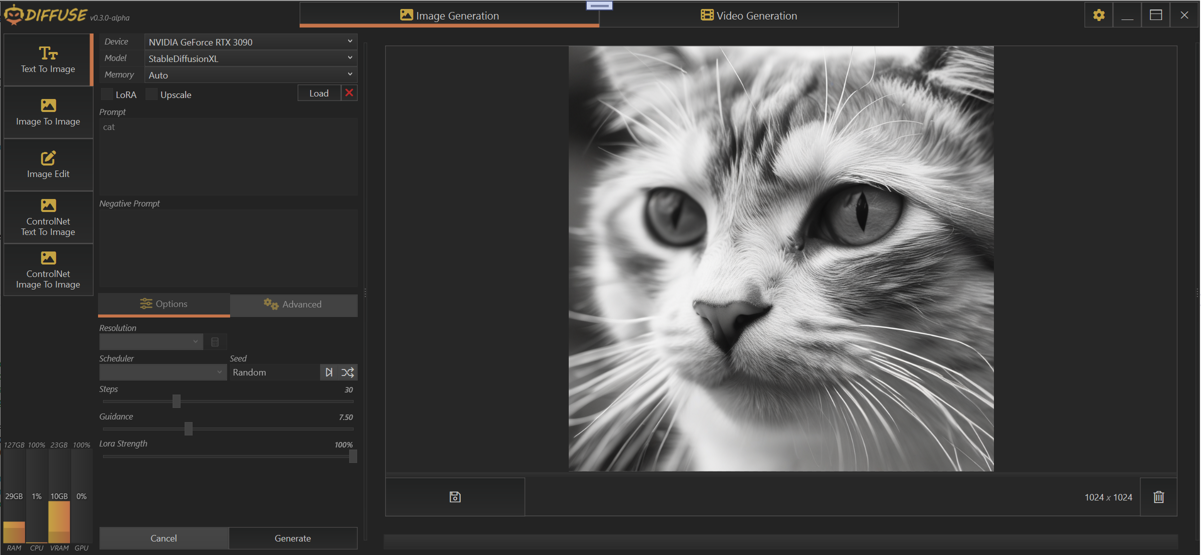Select ControlNet Image To Image mode
1201x555 pixels.
[x=48, y=270]
